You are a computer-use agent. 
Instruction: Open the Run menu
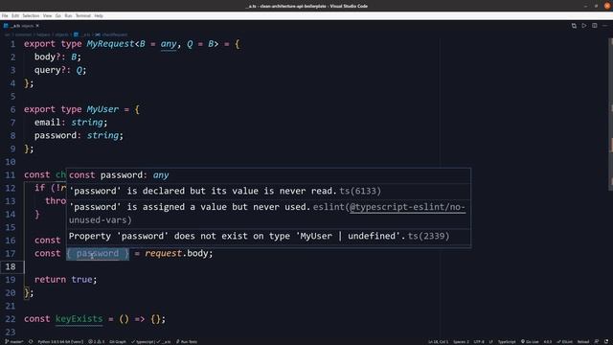[68, 15]
